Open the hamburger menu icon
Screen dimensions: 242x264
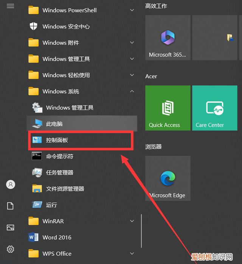(10, 6)
